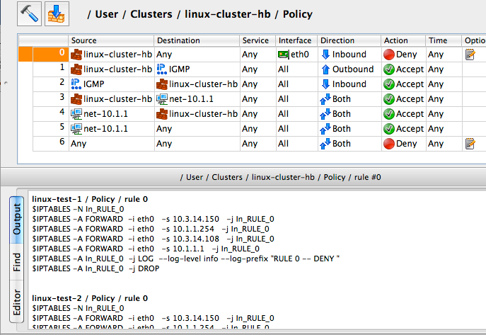The height and width of the screenshot is (335, 486).
Task: Click green Accept icon in rule 3
Action: coord(388,99)
